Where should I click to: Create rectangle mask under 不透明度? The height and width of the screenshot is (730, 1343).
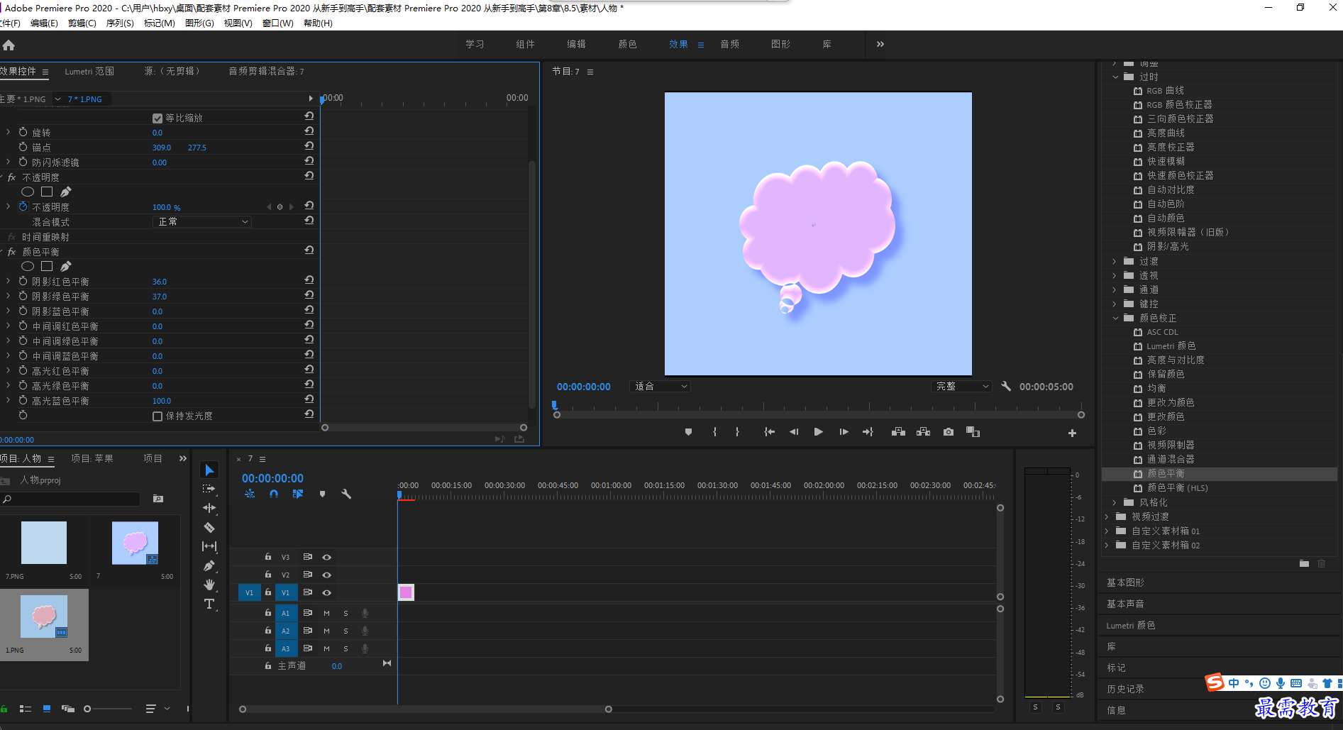tap(47, 192)
